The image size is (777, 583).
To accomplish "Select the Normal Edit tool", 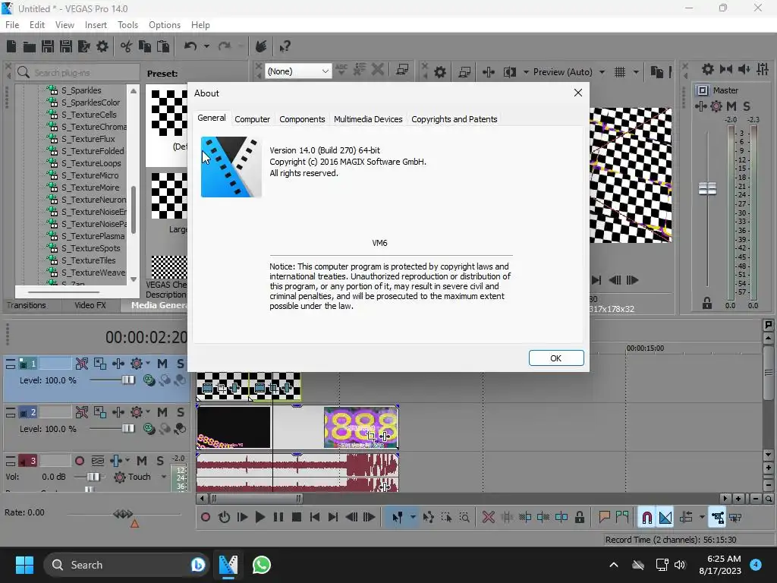I will tap(398, 518).
